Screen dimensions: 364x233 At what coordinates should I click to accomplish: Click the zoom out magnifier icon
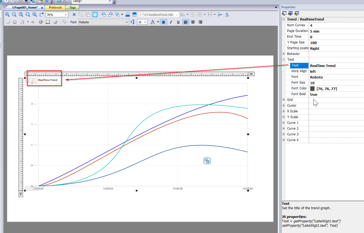click(14, 15)
